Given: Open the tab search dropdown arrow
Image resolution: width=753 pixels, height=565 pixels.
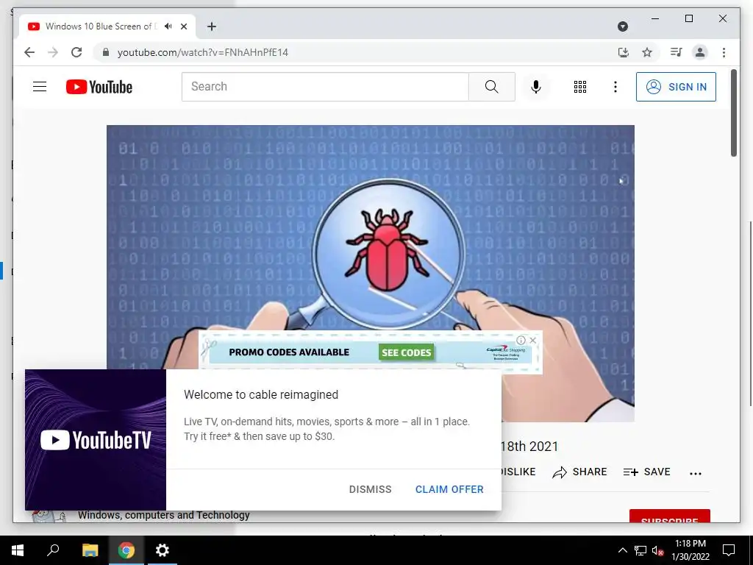Looking at the screenshot, I should tap(623, 26).
